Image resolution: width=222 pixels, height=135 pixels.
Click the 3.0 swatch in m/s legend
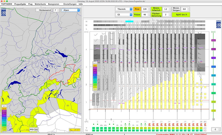(x=95, y=75)
